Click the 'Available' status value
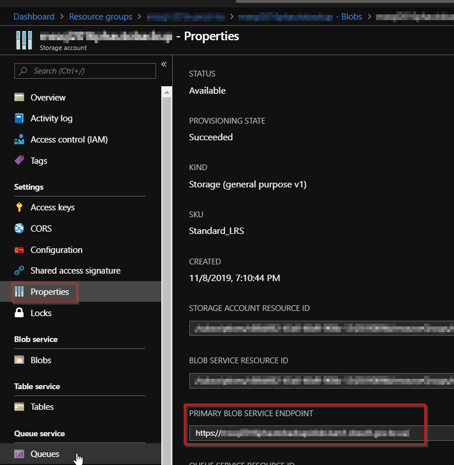 [x=207, y=90]
